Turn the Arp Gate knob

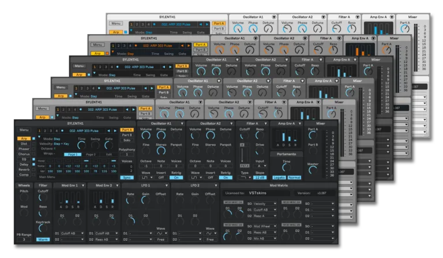[x=109, y=145]
